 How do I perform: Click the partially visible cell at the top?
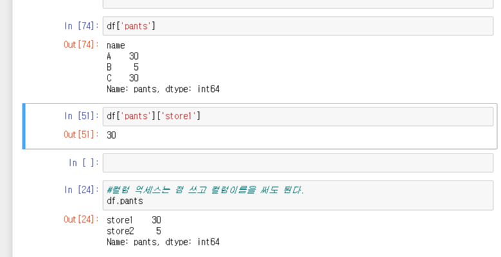click(298, 4)
